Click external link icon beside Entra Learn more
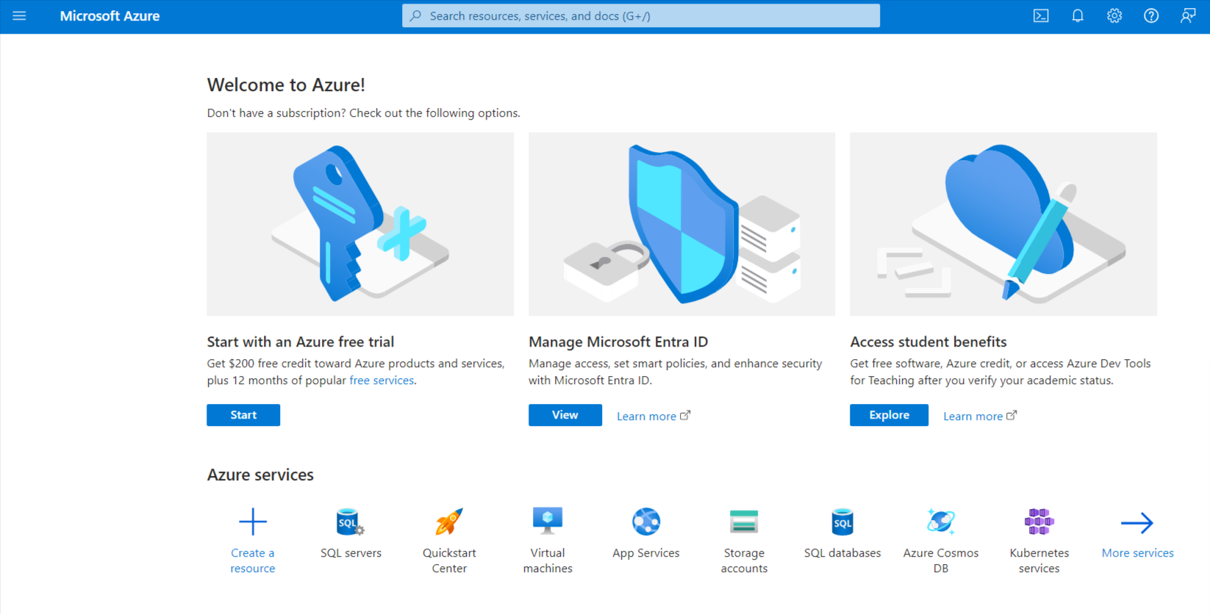The height and width of the screenshot is (614, 1210). tap(685, 415)
